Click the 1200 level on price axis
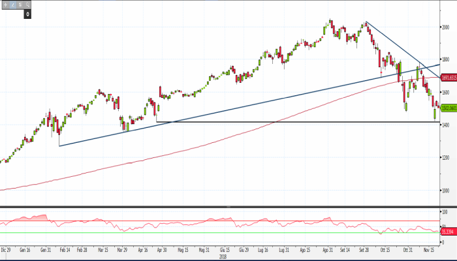The height and width of the screenshot is (261, 457). [445, 157]
